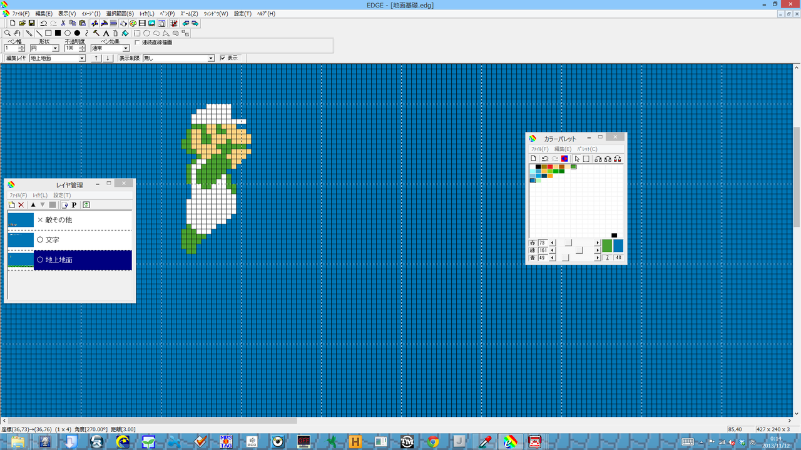The width and height of the screenshot is (801, 450).
Task: Click the ペン幅 pen width spinner arrows
Action: point(22,48)
